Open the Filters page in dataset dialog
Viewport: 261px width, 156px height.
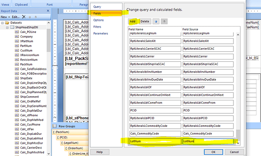[x=97, y=27]
